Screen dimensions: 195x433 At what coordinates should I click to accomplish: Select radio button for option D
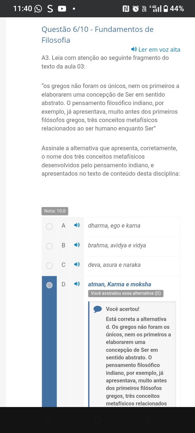[49, 285]
